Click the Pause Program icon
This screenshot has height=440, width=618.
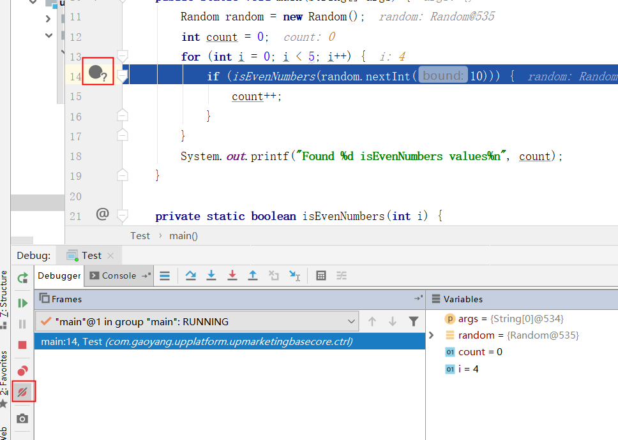point(22,324)
